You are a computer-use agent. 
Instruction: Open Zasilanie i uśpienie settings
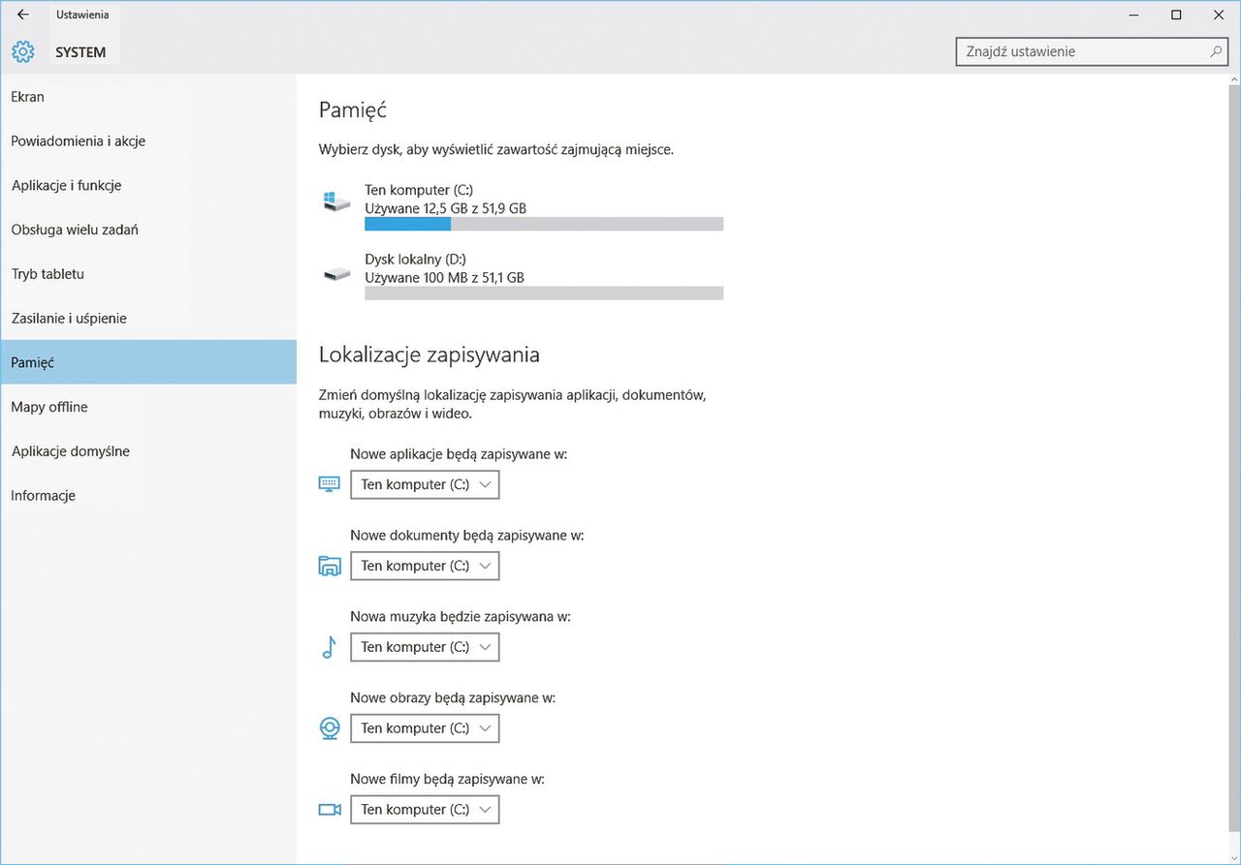[148, 319]
